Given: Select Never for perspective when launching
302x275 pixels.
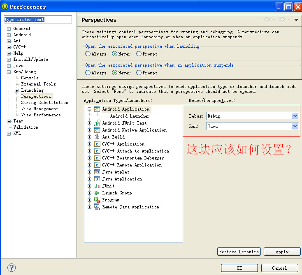Looking at the screenshot, I should click(121, 54).
